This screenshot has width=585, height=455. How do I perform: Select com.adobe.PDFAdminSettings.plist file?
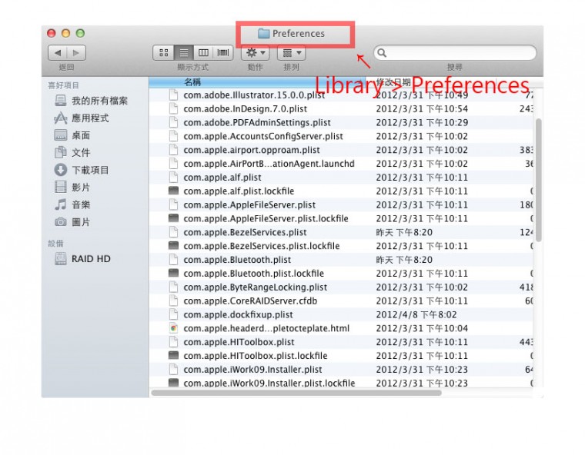click(x=257, y=123)
